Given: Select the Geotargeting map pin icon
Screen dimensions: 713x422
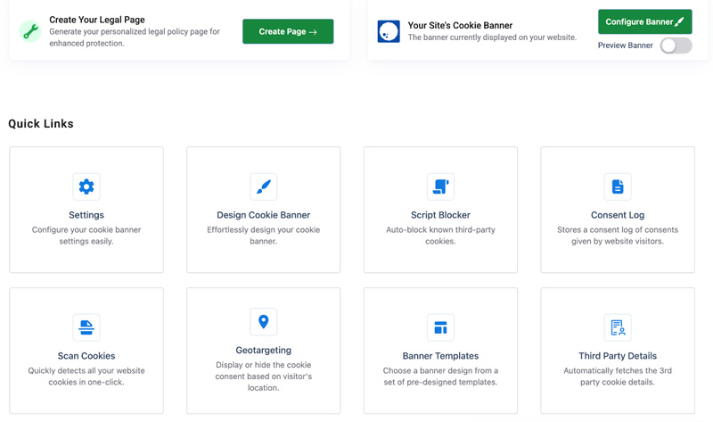Looking at the screenshot, I should click(263, 322).
